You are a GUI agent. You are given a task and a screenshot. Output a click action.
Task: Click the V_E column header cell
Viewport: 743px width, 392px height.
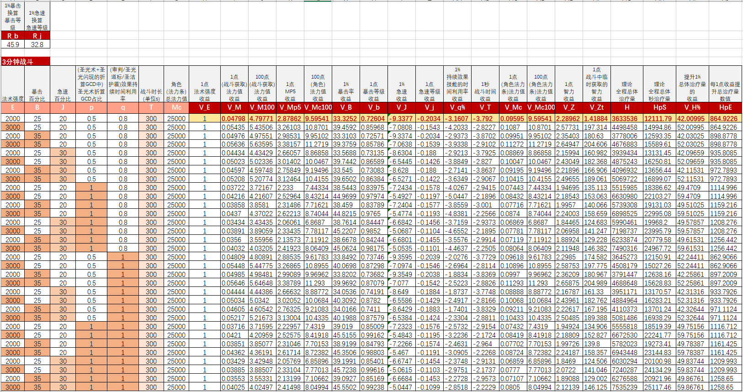205,107
